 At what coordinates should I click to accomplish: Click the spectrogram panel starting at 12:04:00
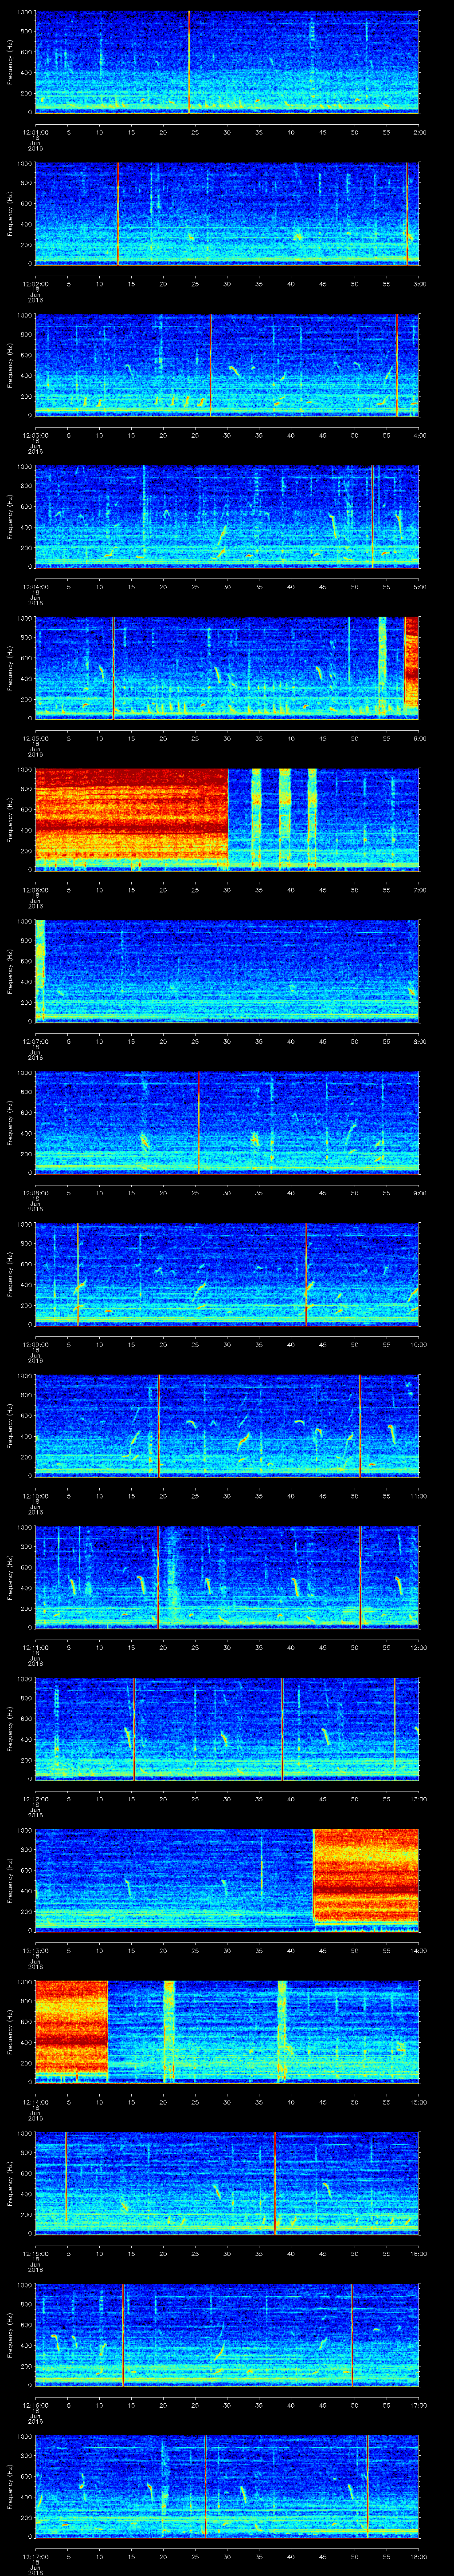click(227, 517)
